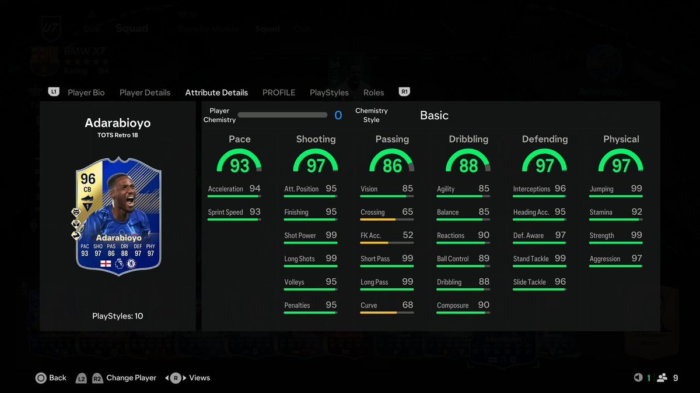Screen dimensions: 700x393
Task: Open the Roles tab
Action: 373,93
